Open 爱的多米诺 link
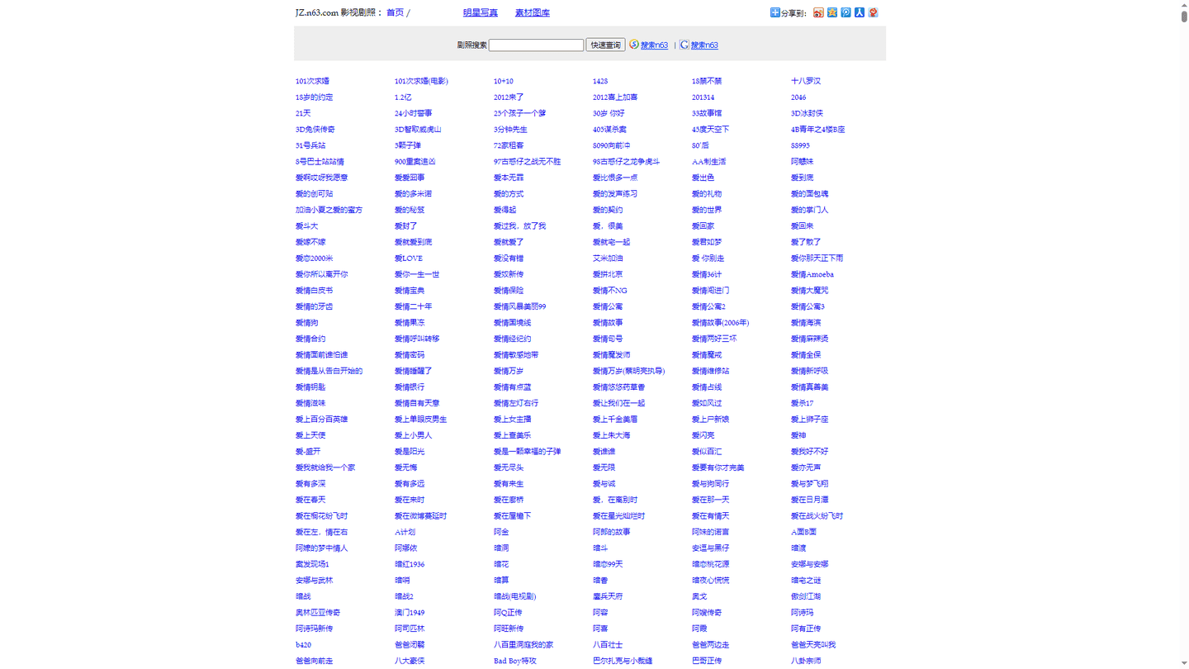 tap(413, 194)
